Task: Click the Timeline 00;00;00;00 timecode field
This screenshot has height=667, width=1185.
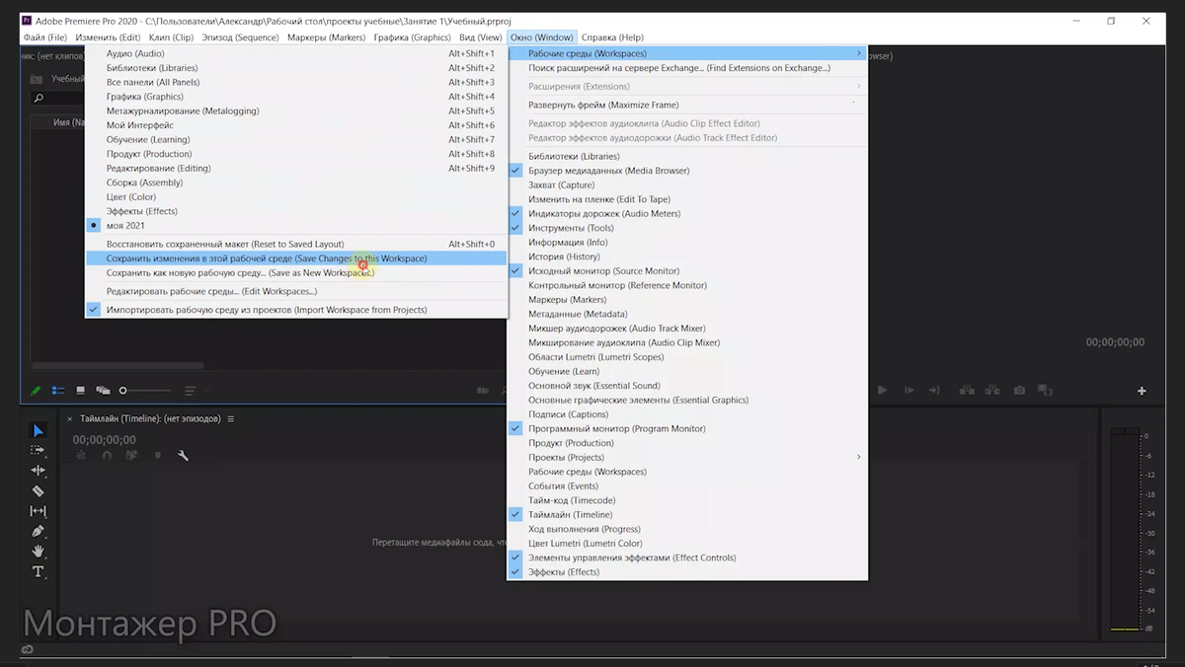Action: [104, 440]
